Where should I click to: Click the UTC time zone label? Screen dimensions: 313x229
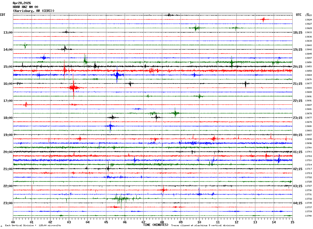point(299,15)
